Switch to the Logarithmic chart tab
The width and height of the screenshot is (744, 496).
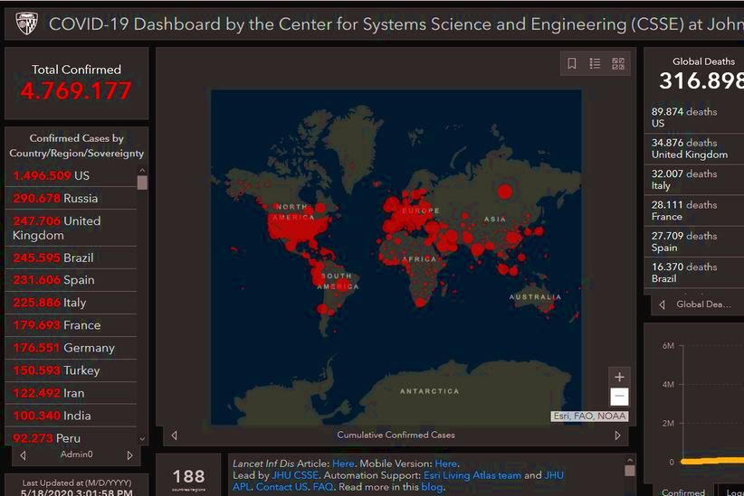(733, 491)
